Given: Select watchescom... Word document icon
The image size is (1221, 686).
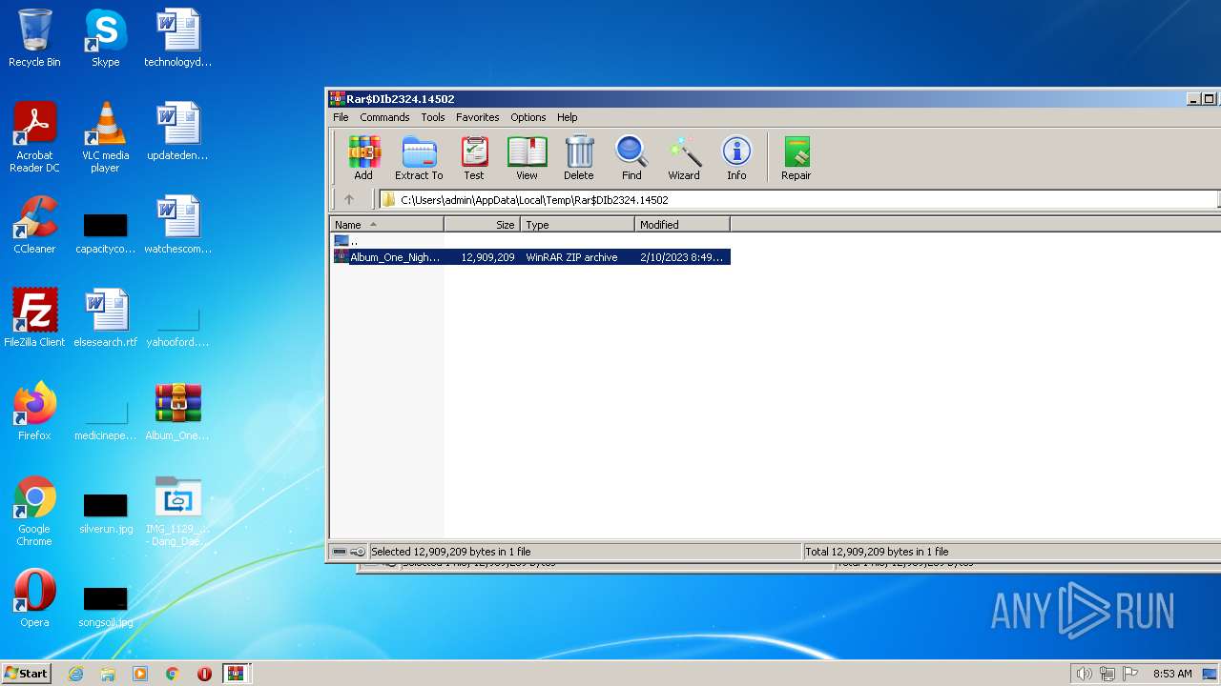Looking at the screenshot, I should point(177,225).
